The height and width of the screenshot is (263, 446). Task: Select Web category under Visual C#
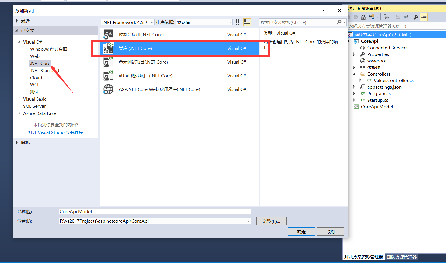click(35, 56)
